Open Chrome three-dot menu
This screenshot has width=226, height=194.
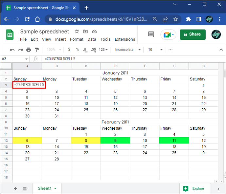pyautogui.click(x=219, y=19)
